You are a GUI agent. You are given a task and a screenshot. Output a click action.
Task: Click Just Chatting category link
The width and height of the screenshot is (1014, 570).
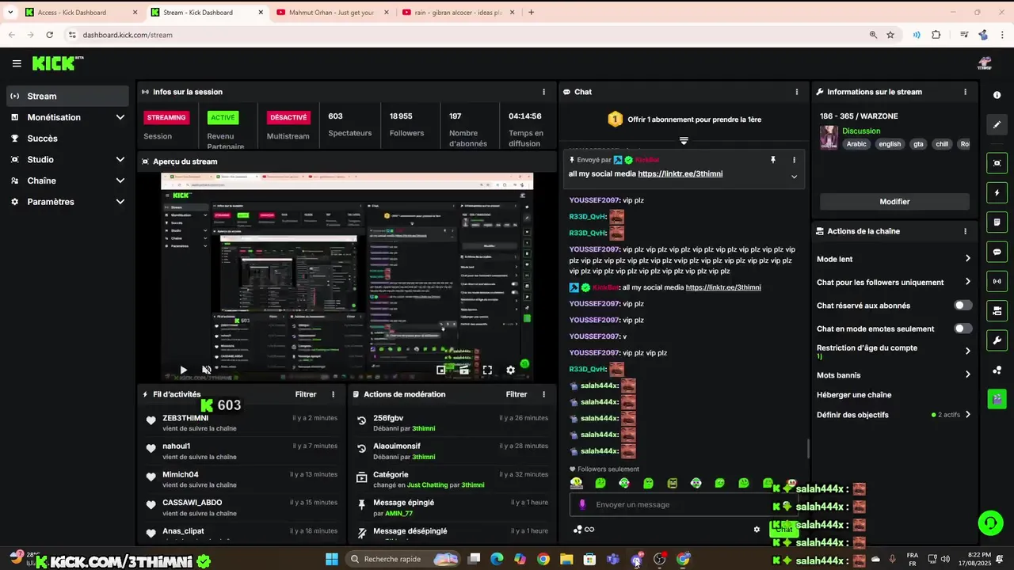point(429,484)
